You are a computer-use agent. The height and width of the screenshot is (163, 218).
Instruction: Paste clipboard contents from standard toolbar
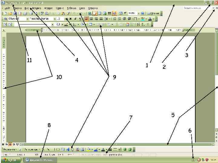coord(63,13)
